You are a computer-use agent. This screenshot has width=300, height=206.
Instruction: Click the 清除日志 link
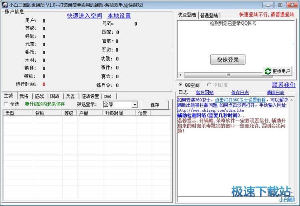click(x=275, y=93)
